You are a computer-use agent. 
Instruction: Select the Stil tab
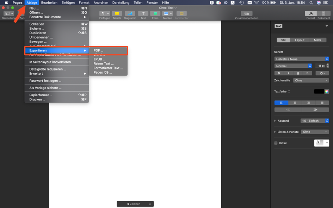(283, 40)
